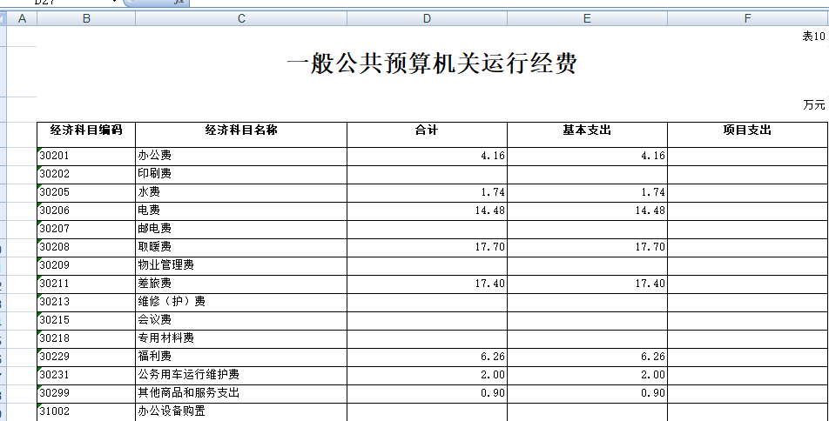The height and width of the screenshot is (421, 829).
Task: Select column F header
Action: click(747, 18)
